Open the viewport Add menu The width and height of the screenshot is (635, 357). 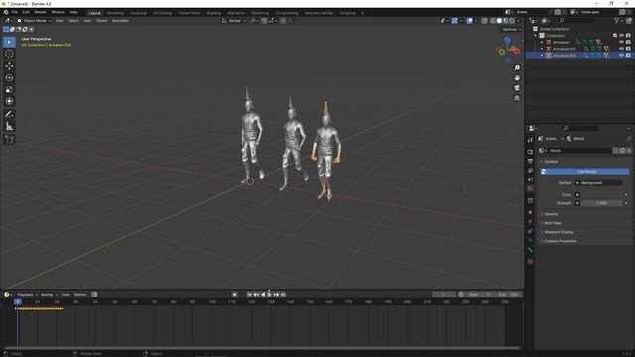click(87, 20)
